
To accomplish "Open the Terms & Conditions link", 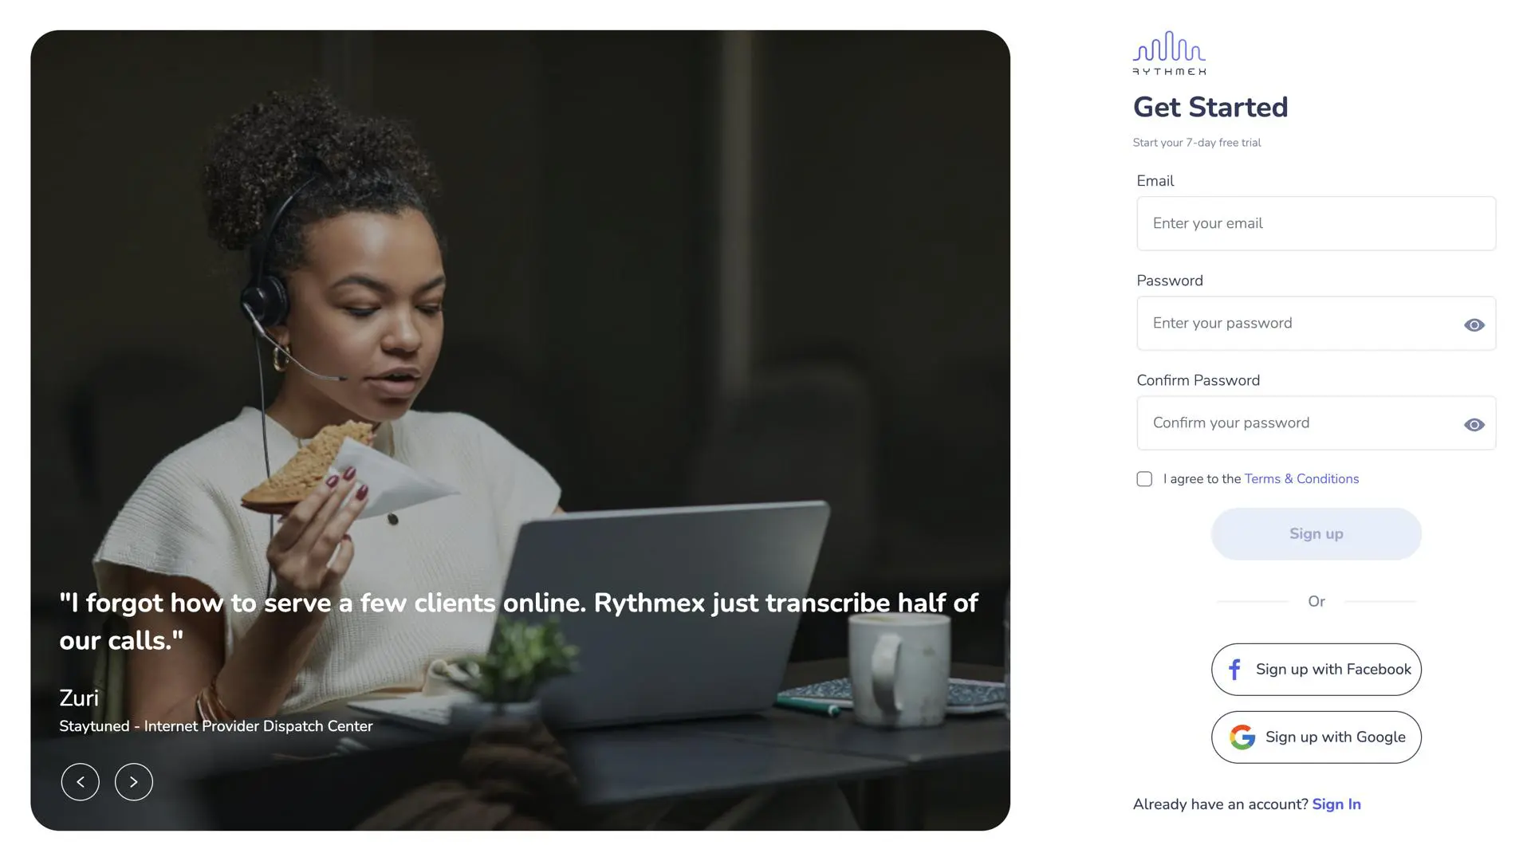I will [1301, 478].
